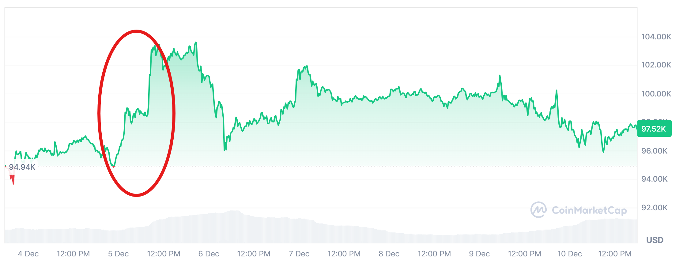Click the 100.00K price axis label
This screenshot has height=257, width=683.
pyautogui.click(x=656, y=94)
